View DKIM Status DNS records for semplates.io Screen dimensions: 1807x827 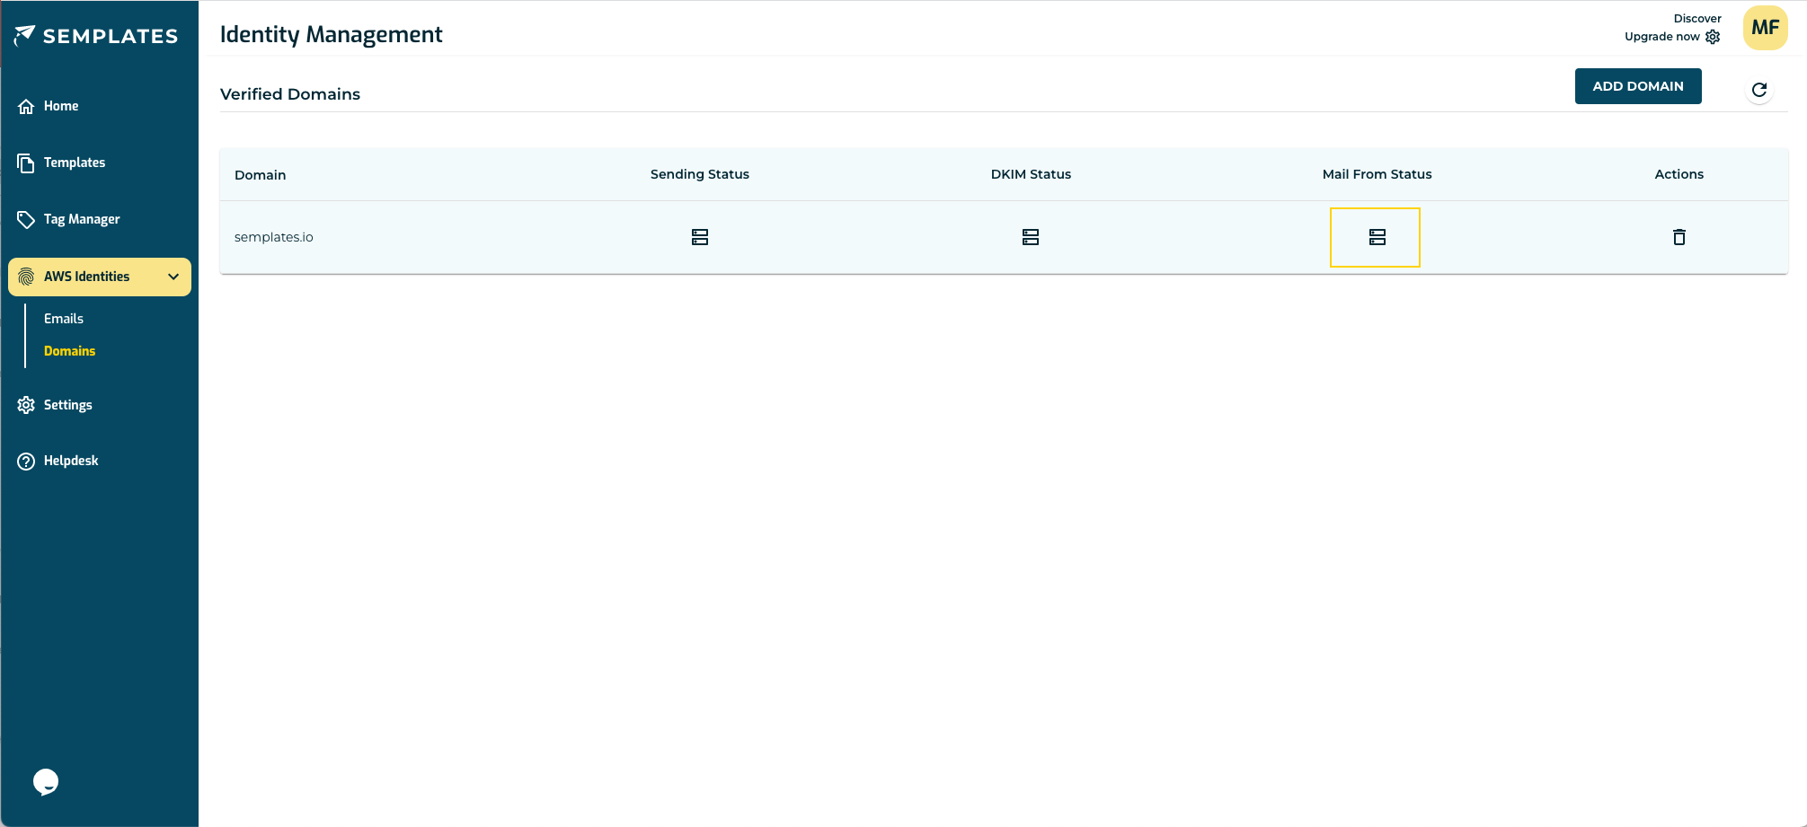[1031, 237]
